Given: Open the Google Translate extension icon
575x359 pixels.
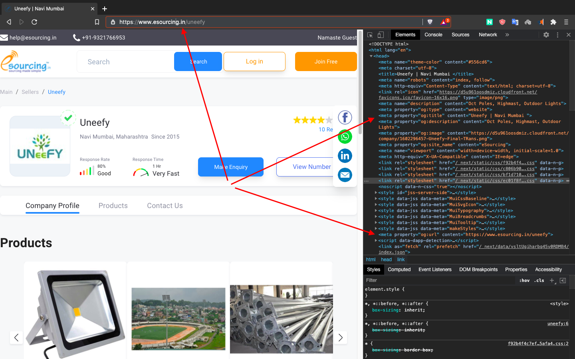Looking at the screenshot, I should (515, 22).
